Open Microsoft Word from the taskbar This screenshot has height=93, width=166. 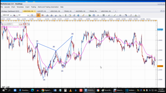coord(55,90)
